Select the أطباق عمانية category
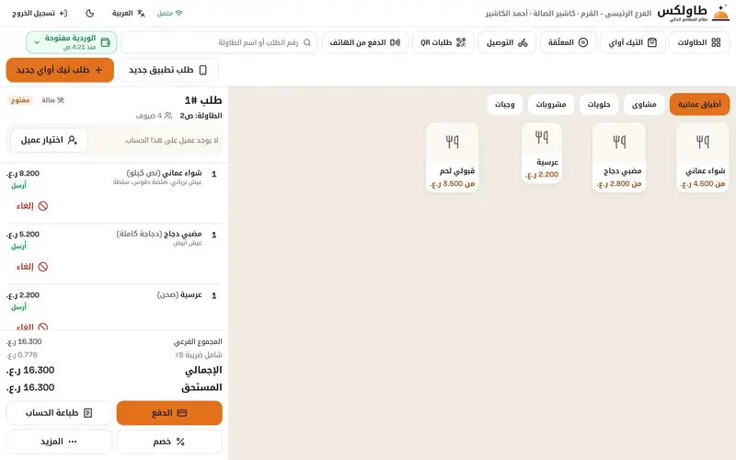The width and height of the screenshot is (736, 460). click(699, 104)
